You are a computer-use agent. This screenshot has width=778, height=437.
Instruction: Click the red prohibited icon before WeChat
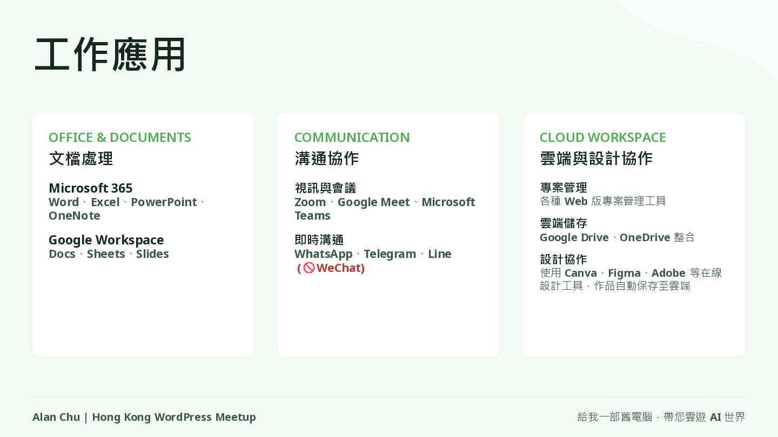coord(309,268)
